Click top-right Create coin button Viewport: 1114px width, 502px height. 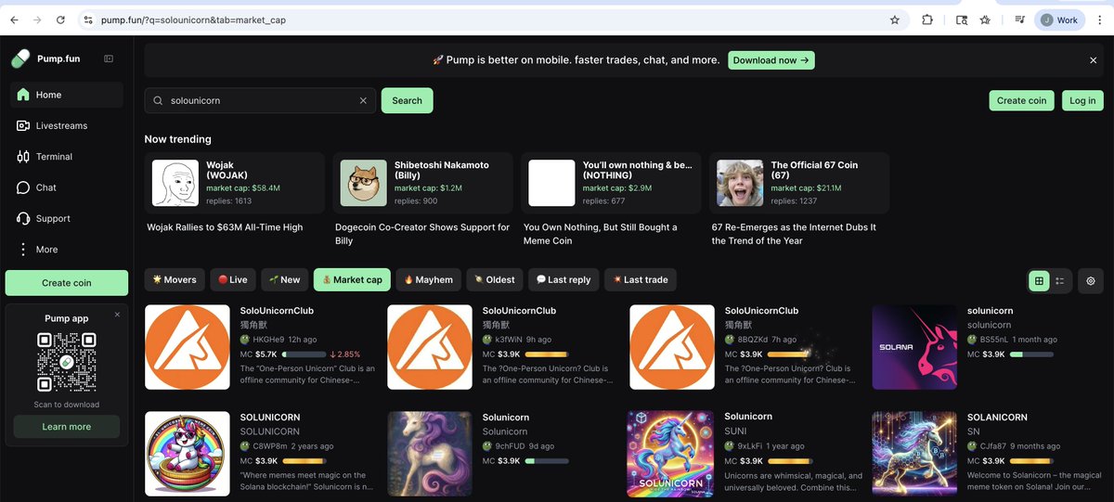pos(1021,100)
